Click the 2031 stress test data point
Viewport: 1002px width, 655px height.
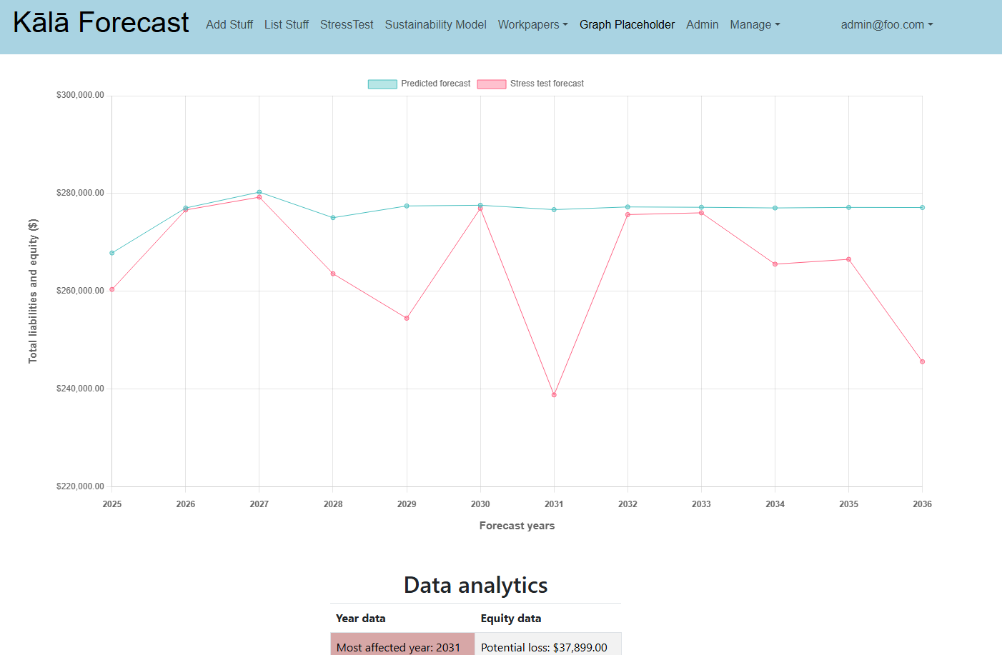click(554, 395)
